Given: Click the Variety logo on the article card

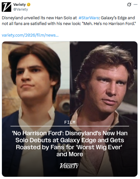Looking at the screenshot, I should (69, 166).
